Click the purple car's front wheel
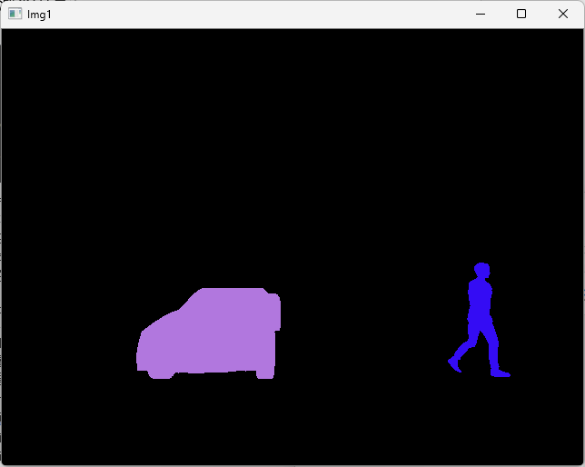The height and width of the screenshot is (467, 585). 161,373
